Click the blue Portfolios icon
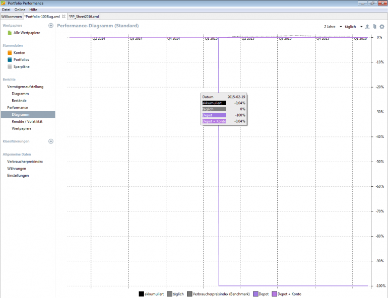 [x=10, y=59]
